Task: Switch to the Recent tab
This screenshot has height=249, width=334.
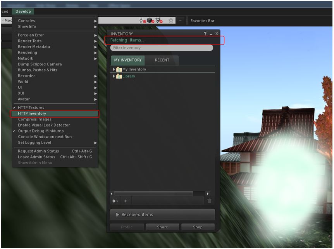Action: click(x=162, y=60)
